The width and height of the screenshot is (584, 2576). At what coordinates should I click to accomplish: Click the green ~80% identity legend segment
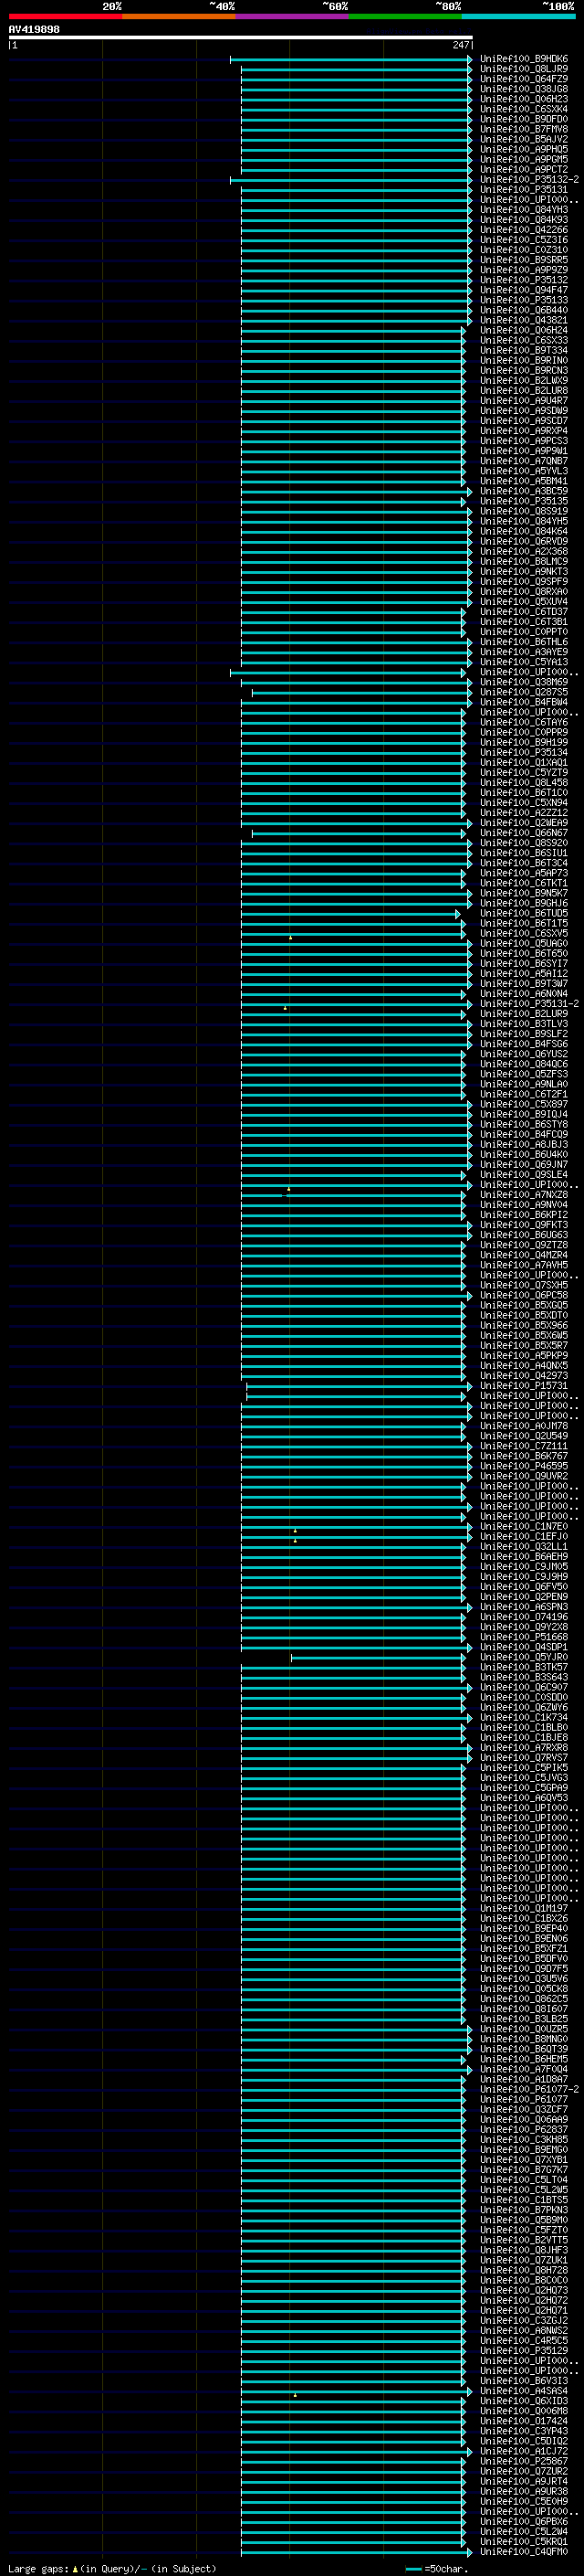405,16
